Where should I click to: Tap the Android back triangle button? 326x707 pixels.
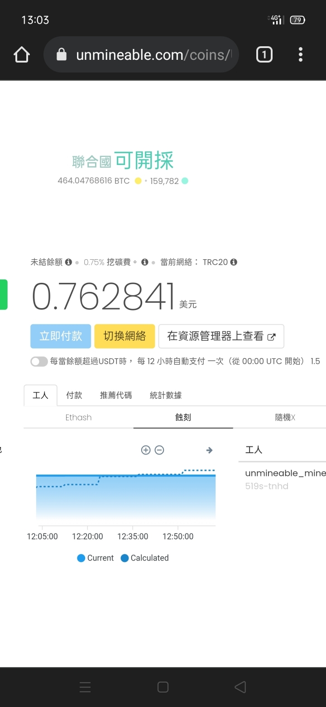[x=240, y=687]
